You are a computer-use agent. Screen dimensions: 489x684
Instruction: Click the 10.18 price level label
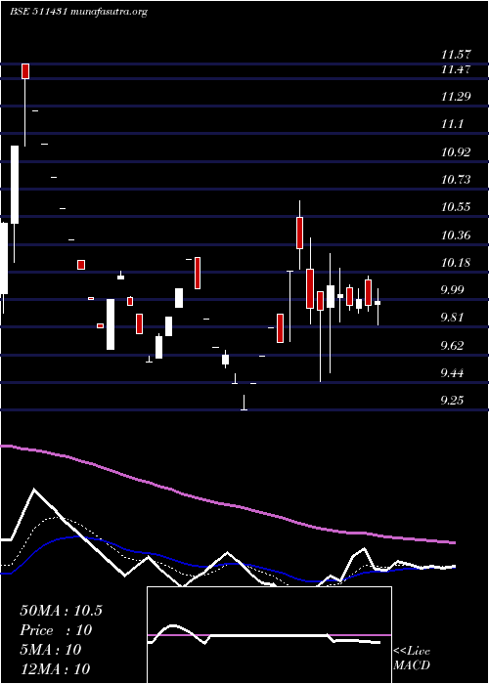point(456,263)
